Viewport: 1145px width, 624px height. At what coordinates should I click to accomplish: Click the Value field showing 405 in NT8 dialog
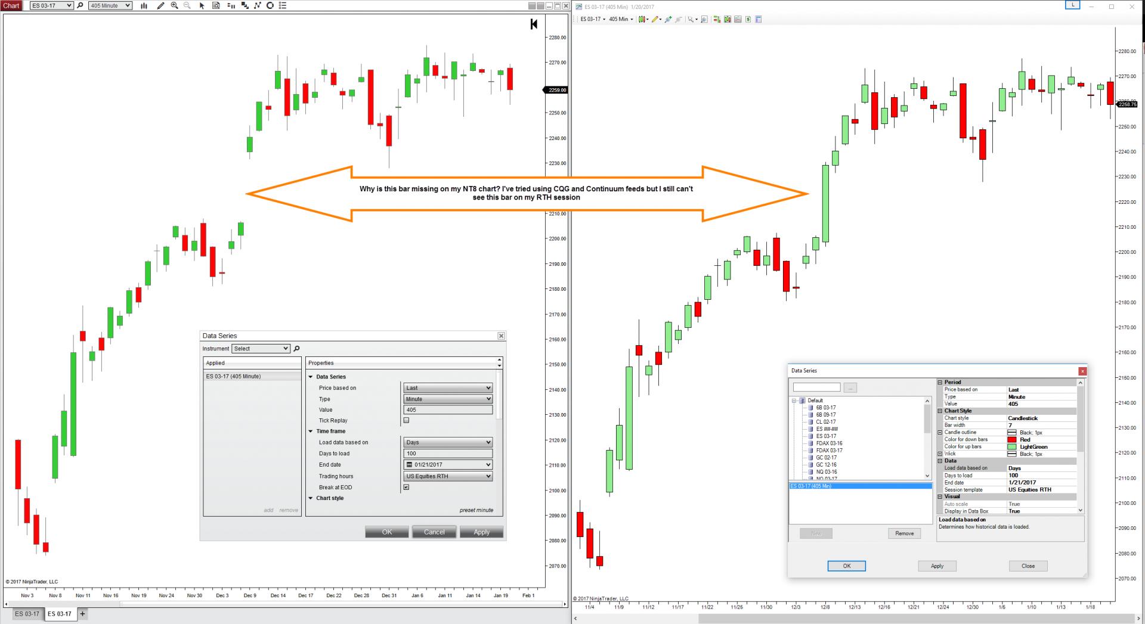tap(448, 410)
